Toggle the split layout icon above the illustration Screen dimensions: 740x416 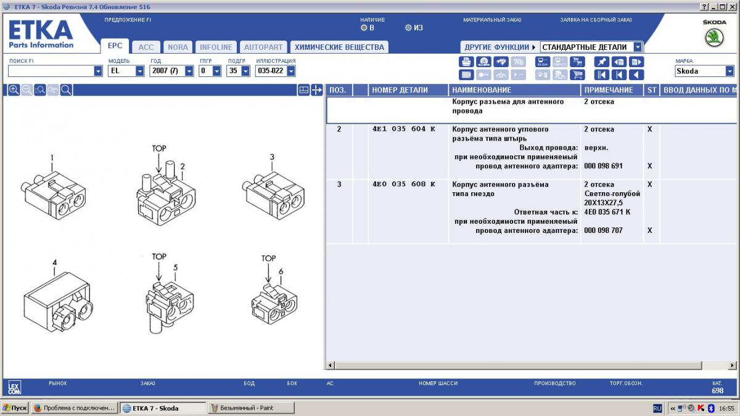[x=303, y=90]
